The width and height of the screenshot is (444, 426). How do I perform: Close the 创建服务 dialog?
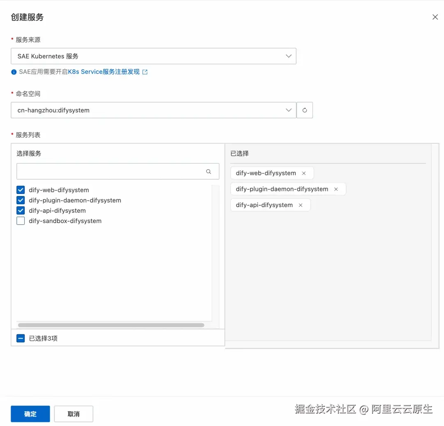tap(435, 17)
